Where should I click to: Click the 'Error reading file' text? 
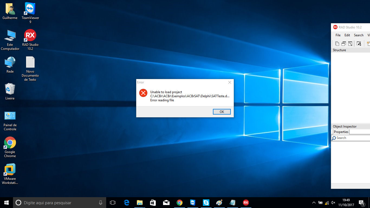(162, 100)
